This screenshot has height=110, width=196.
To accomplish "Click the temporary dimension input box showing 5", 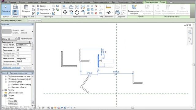I will pyautogui.click(x=107, y=61).
